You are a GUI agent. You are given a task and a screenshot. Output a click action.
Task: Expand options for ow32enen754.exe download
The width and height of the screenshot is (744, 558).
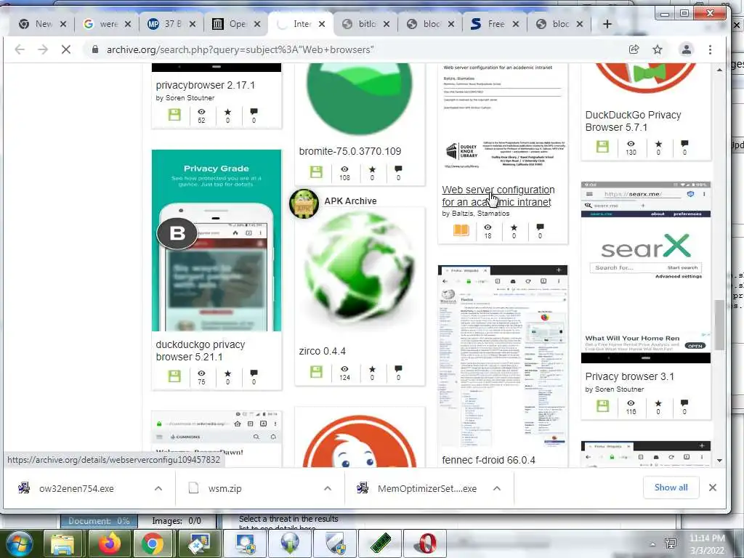[158, 488]
